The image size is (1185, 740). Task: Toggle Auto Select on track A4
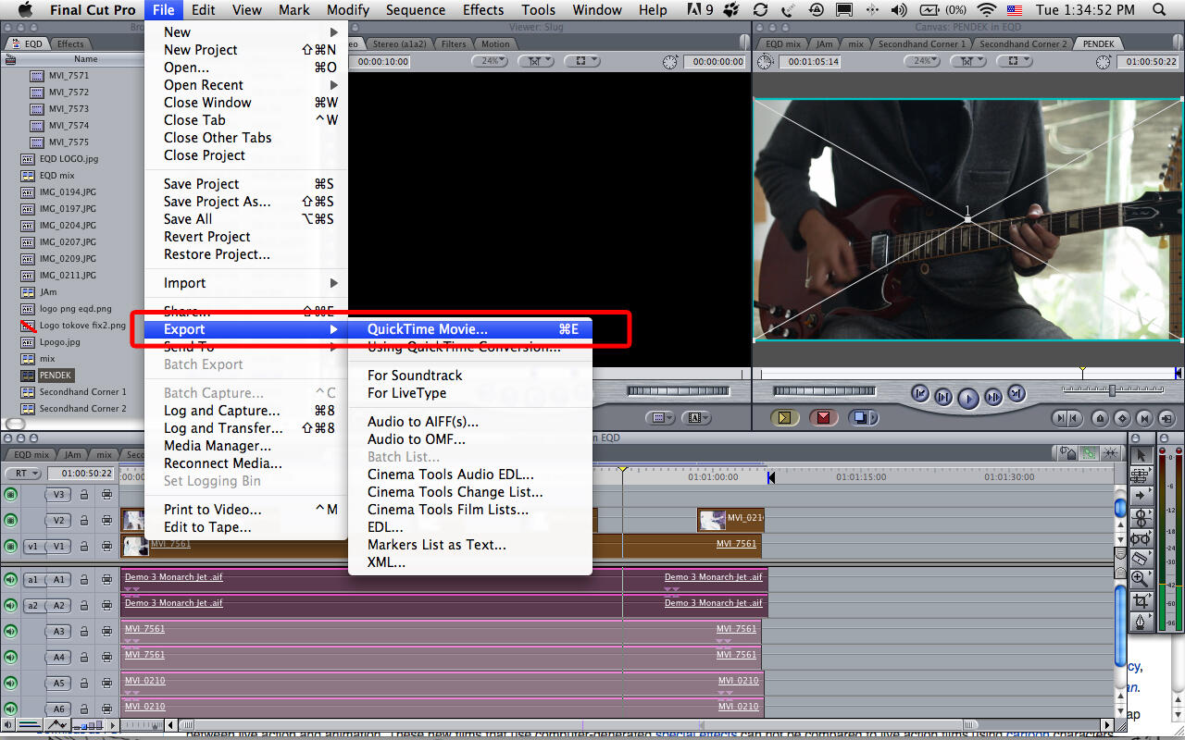tap(106, 658)
